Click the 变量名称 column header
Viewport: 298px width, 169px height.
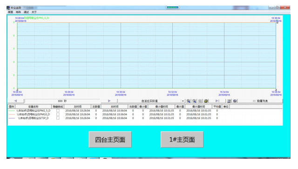pyautogui.click(x=33, y=107)
